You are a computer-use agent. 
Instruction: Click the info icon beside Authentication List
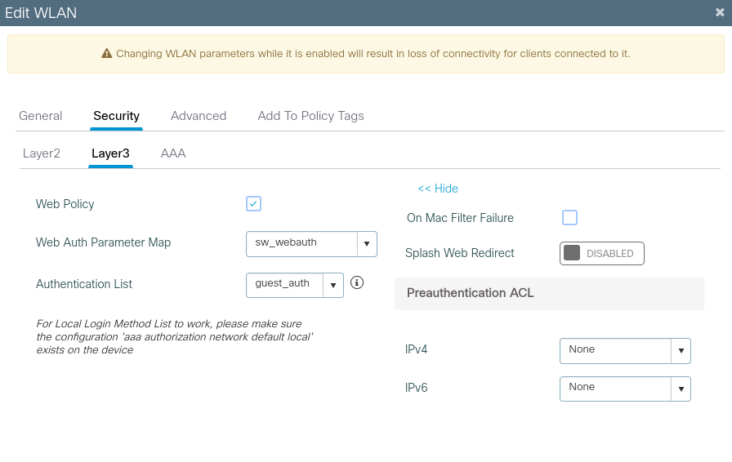tap(357, 283)
